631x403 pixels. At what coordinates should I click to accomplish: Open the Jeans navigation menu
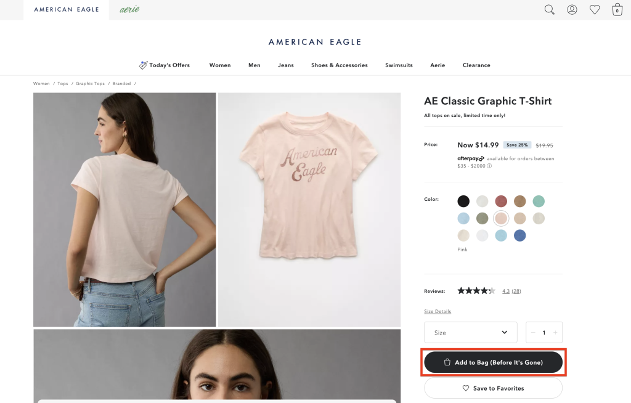[285, 65]
